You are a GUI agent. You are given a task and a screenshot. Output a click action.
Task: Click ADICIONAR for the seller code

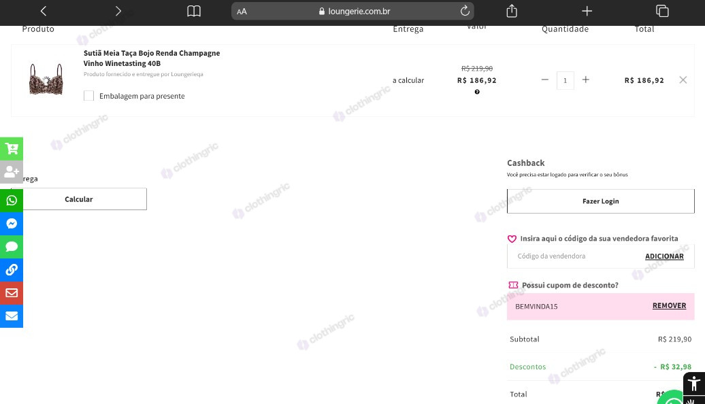(665, 256)
